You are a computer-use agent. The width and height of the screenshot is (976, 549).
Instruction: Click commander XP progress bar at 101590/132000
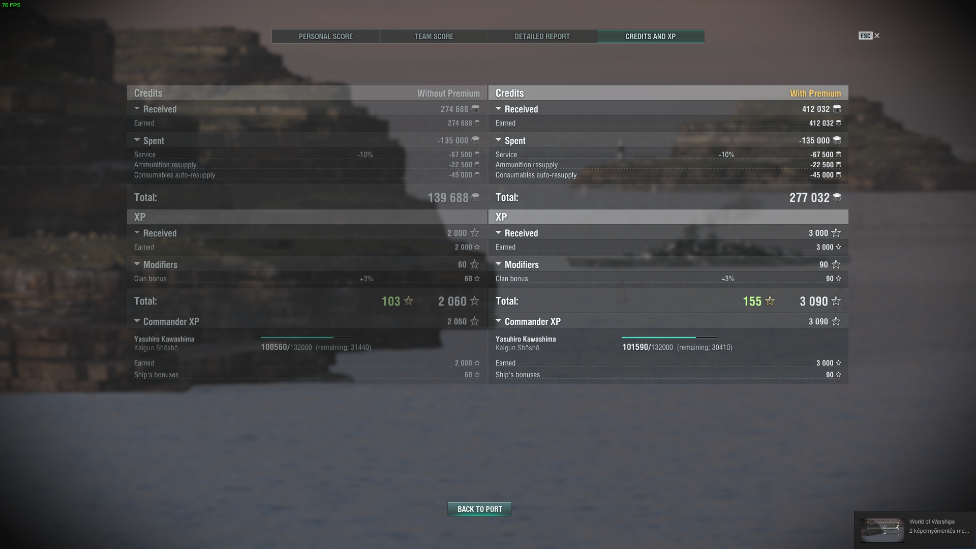click(x=669, y=338)
